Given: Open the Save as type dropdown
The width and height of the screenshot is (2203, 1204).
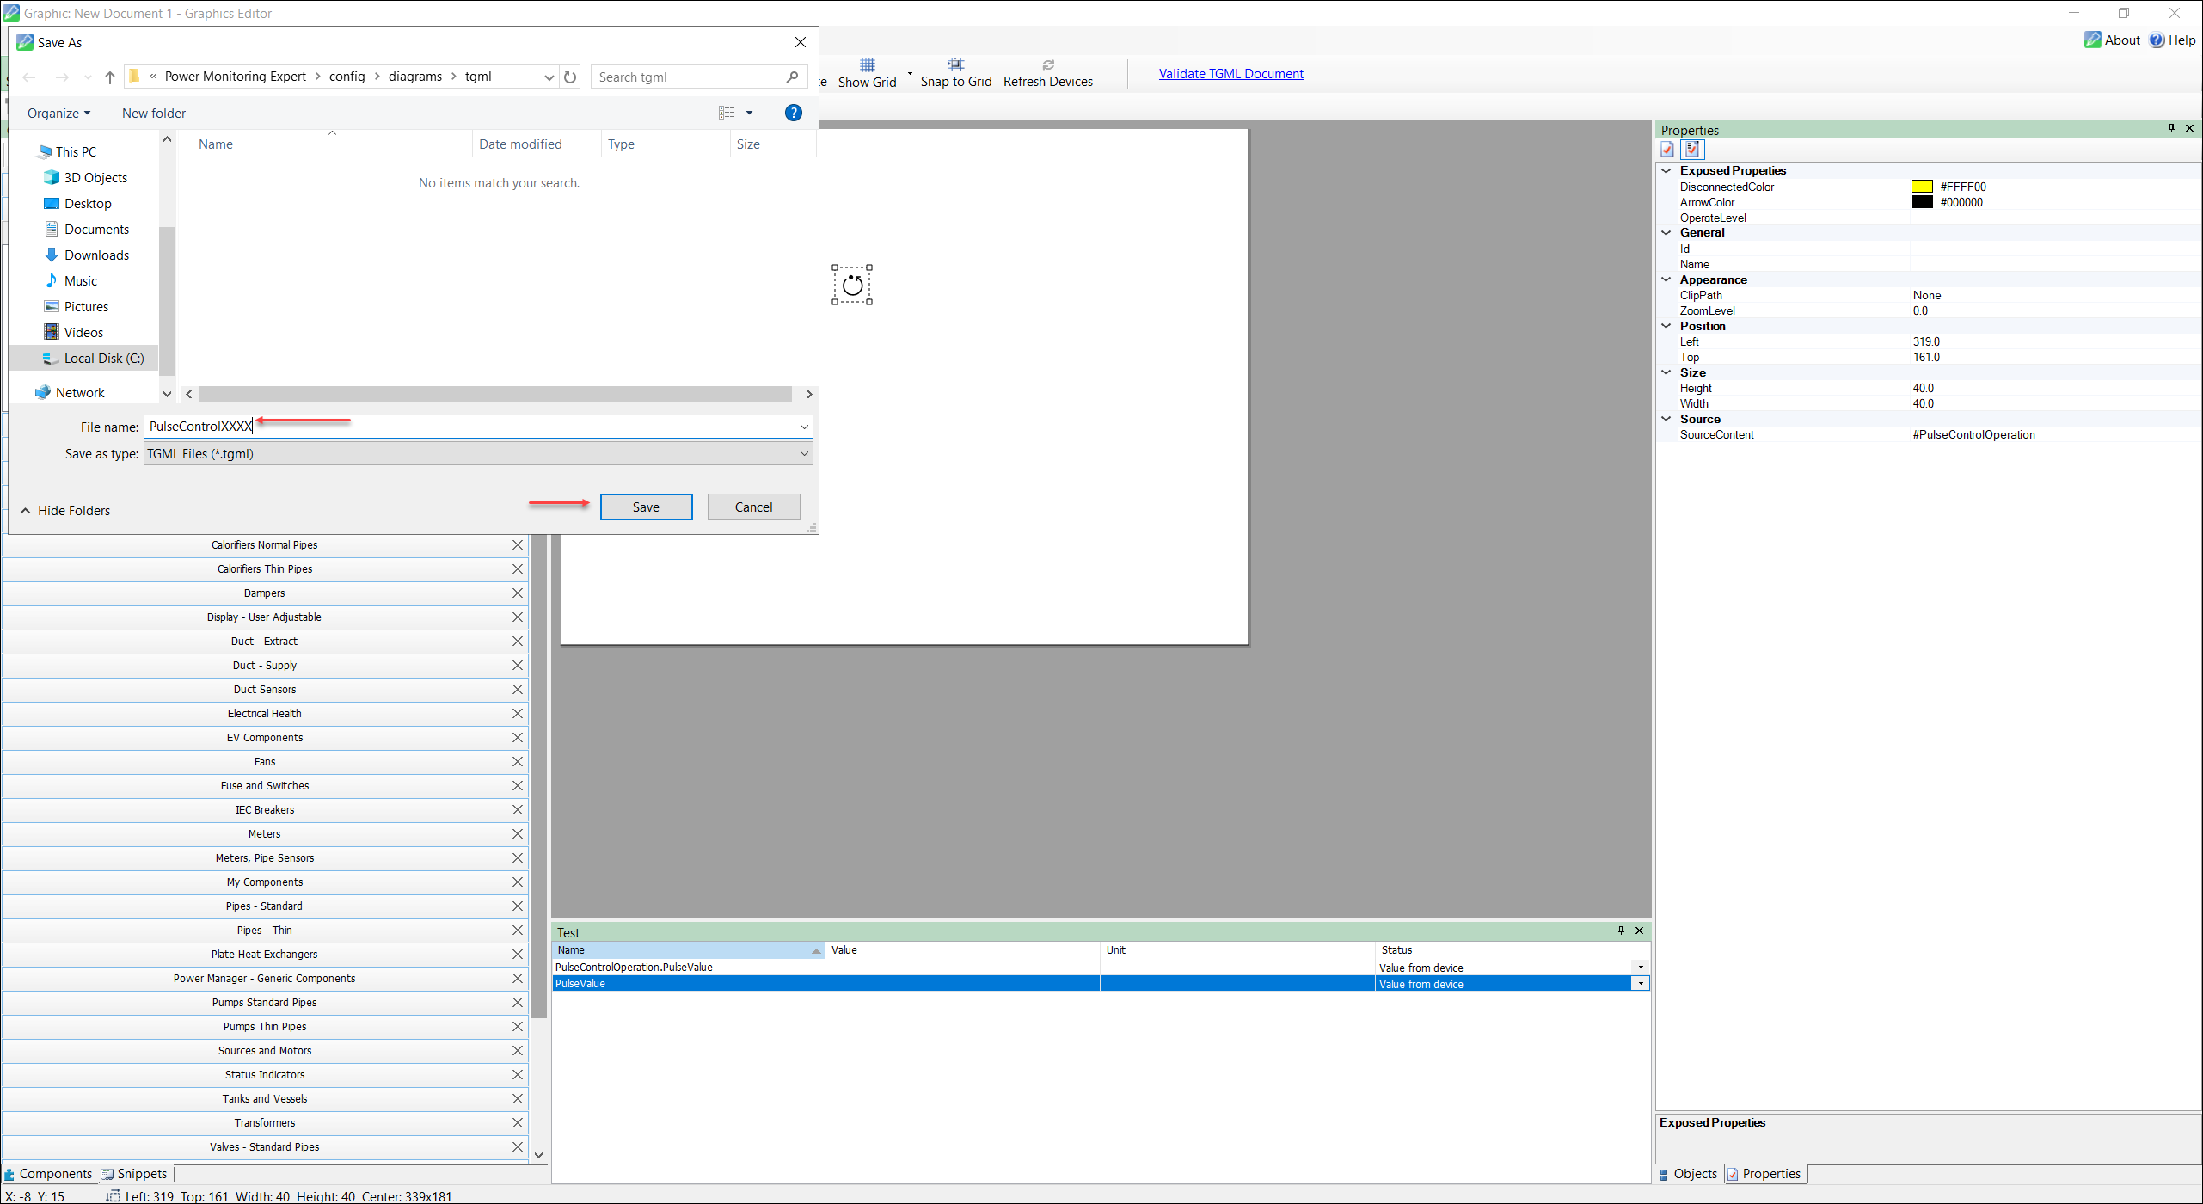Looking at the screenshot, I should coord(803,453).
